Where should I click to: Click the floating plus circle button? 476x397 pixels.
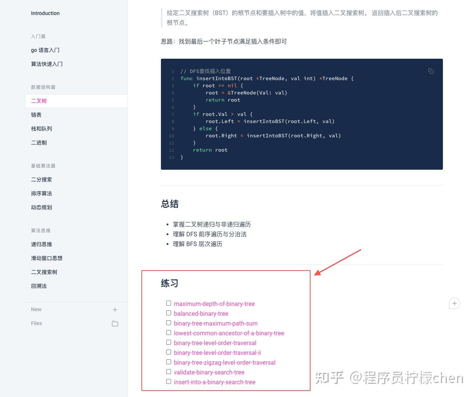coord(454,303)
